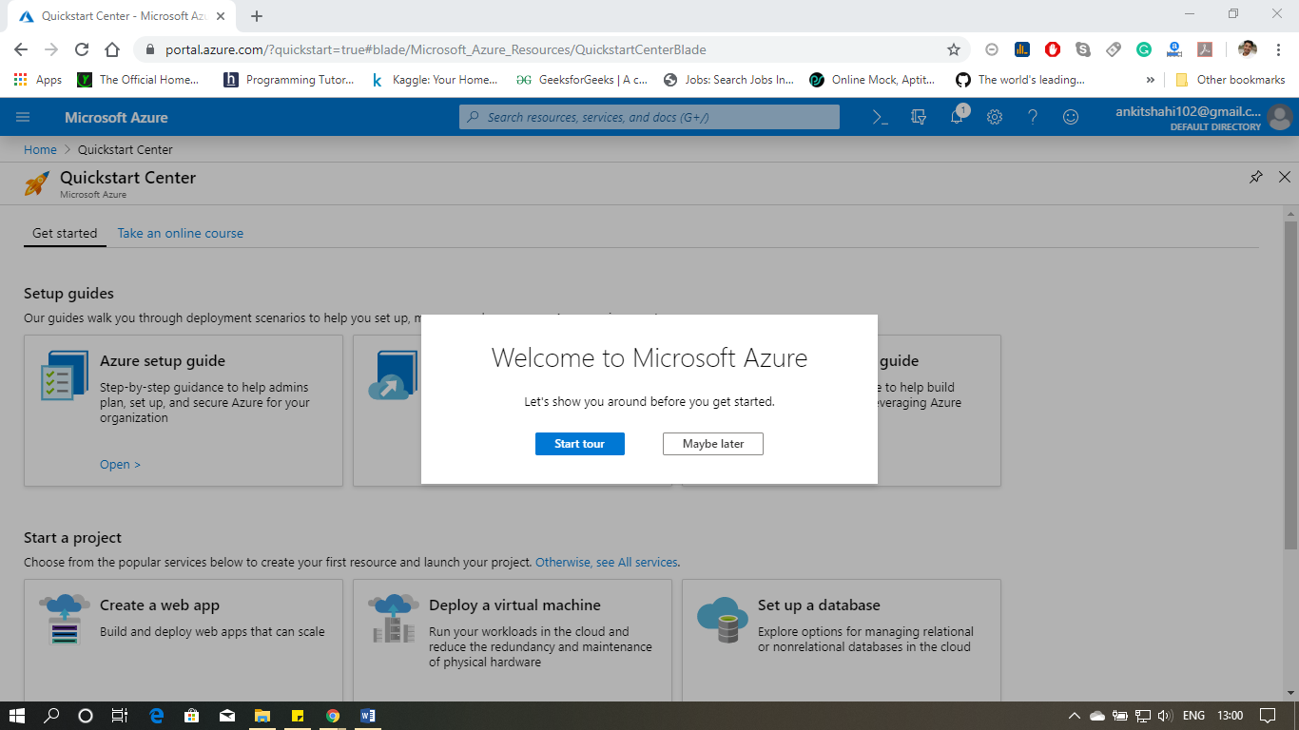Open the Chrome profile avatar

point(1248,49)
